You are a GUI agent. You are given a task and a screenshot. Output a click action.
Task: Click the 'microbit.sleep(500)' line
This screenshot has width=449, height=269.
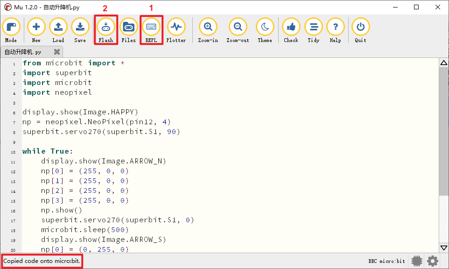pos(85,230)
